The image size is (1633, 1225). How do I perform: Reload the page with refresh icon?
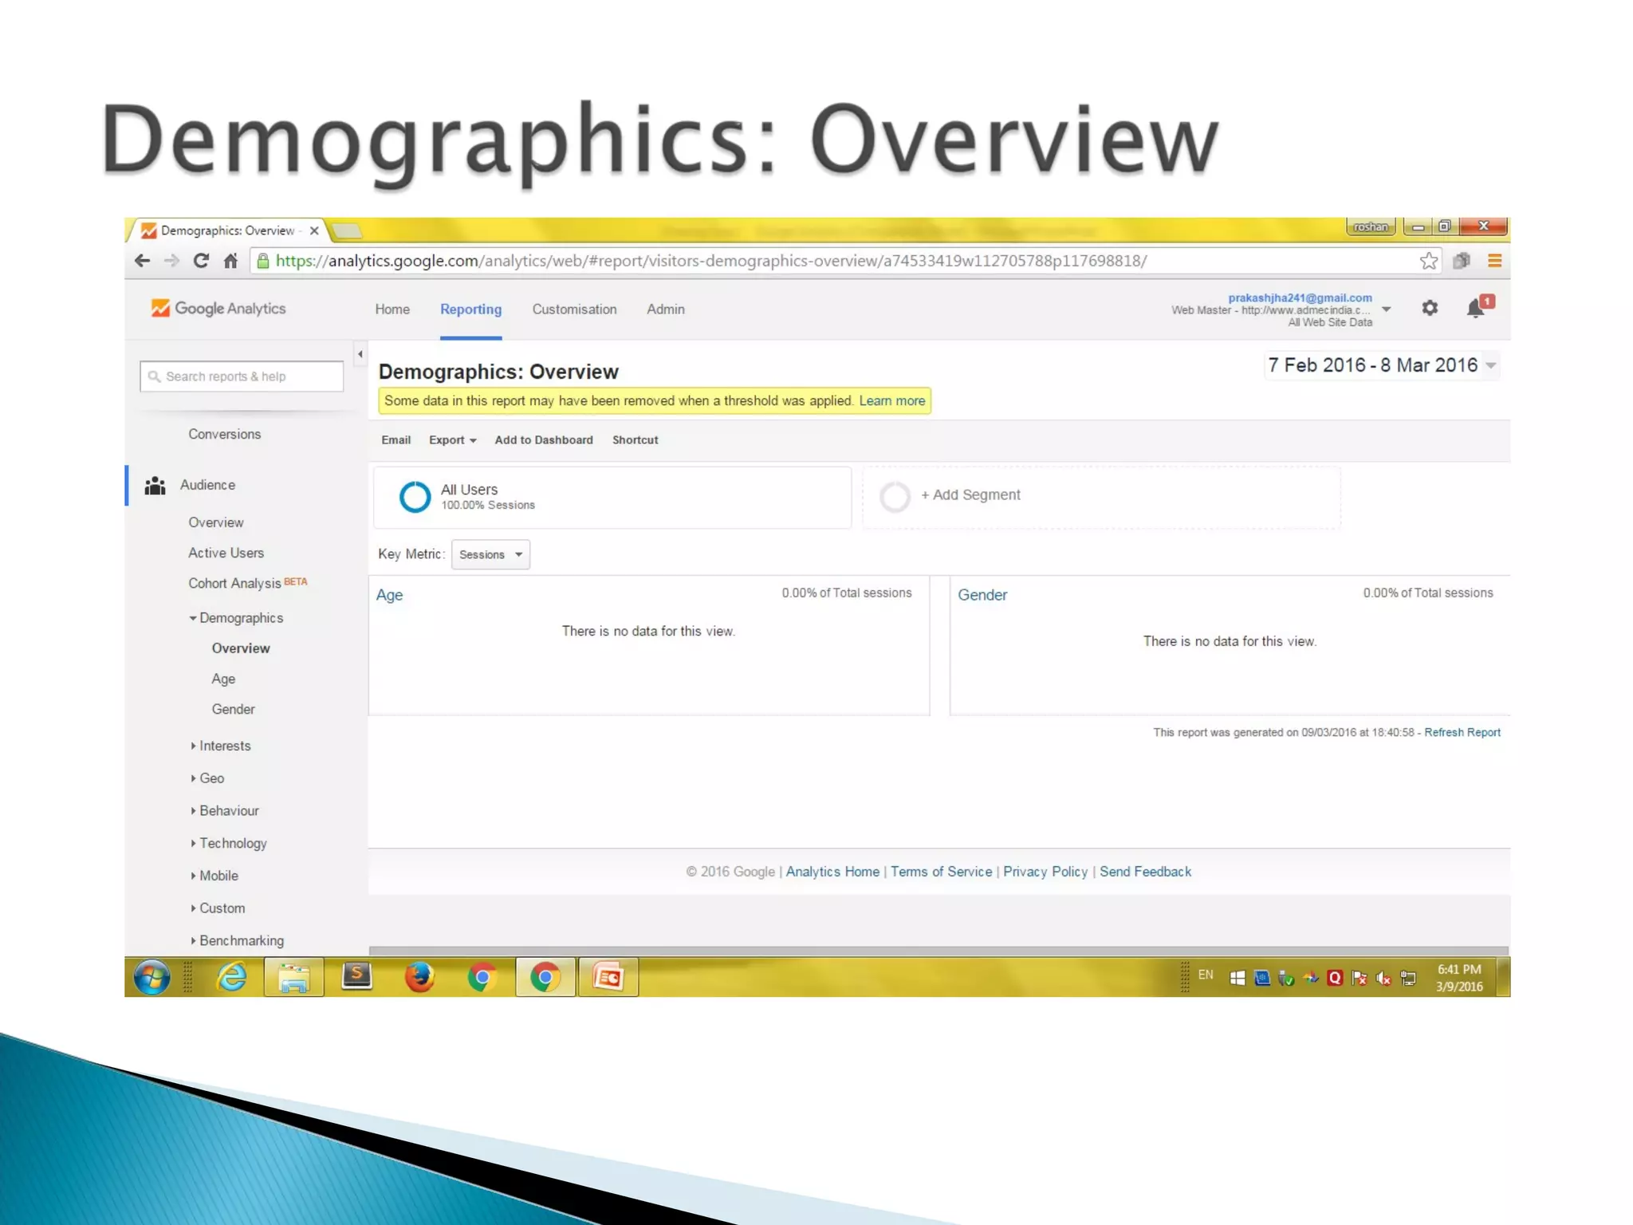click(201, 261)
